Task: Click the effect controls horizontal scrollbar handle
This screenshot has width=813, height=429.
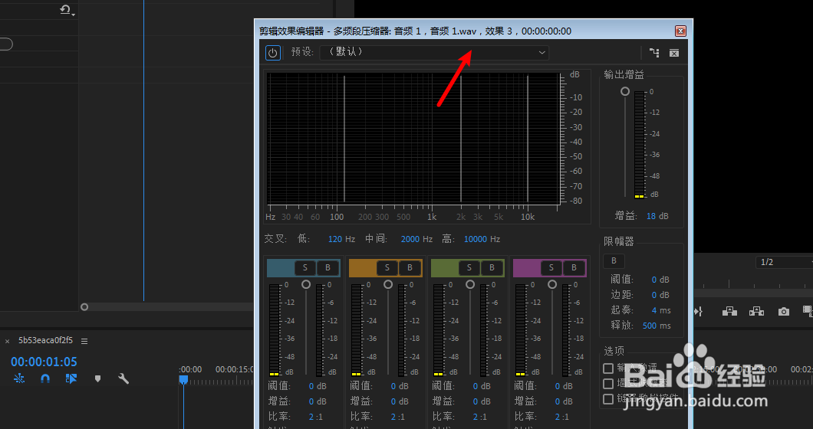Action: click(84, 306)
